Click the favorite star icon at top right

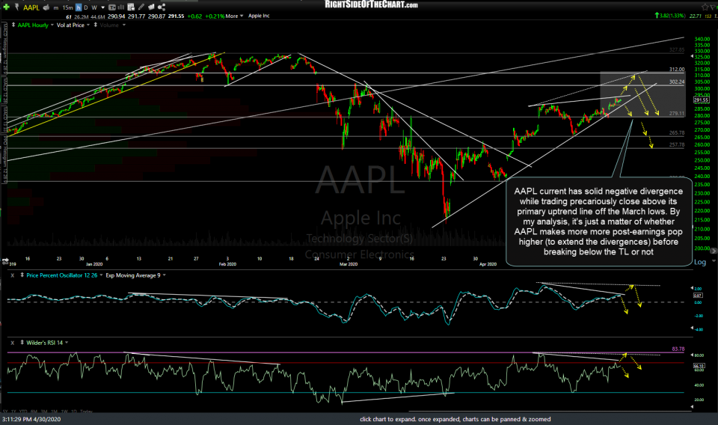pyautogui.click(x=705, y=7)
